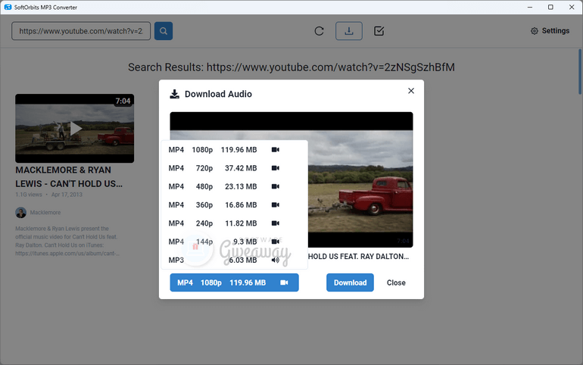
Task: Click video camera icon in 240p row
Action: pos(275,223)
